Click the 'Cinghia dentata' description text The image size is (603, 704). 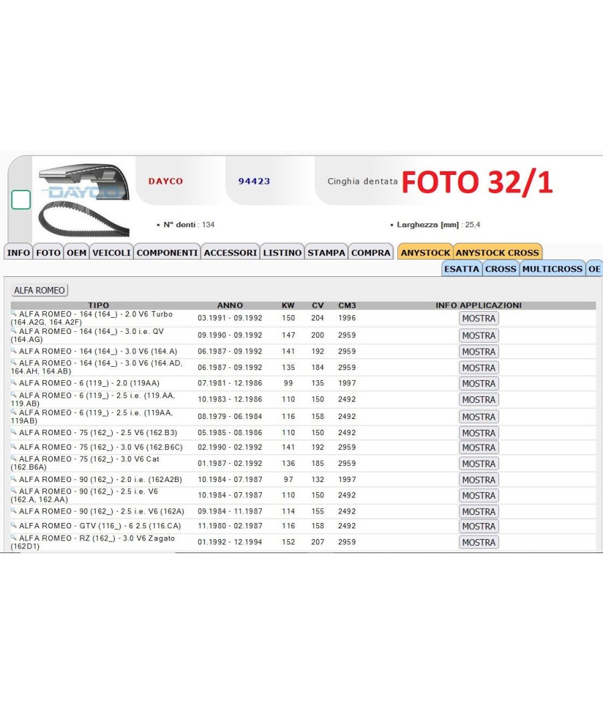[x=362, y=181]
